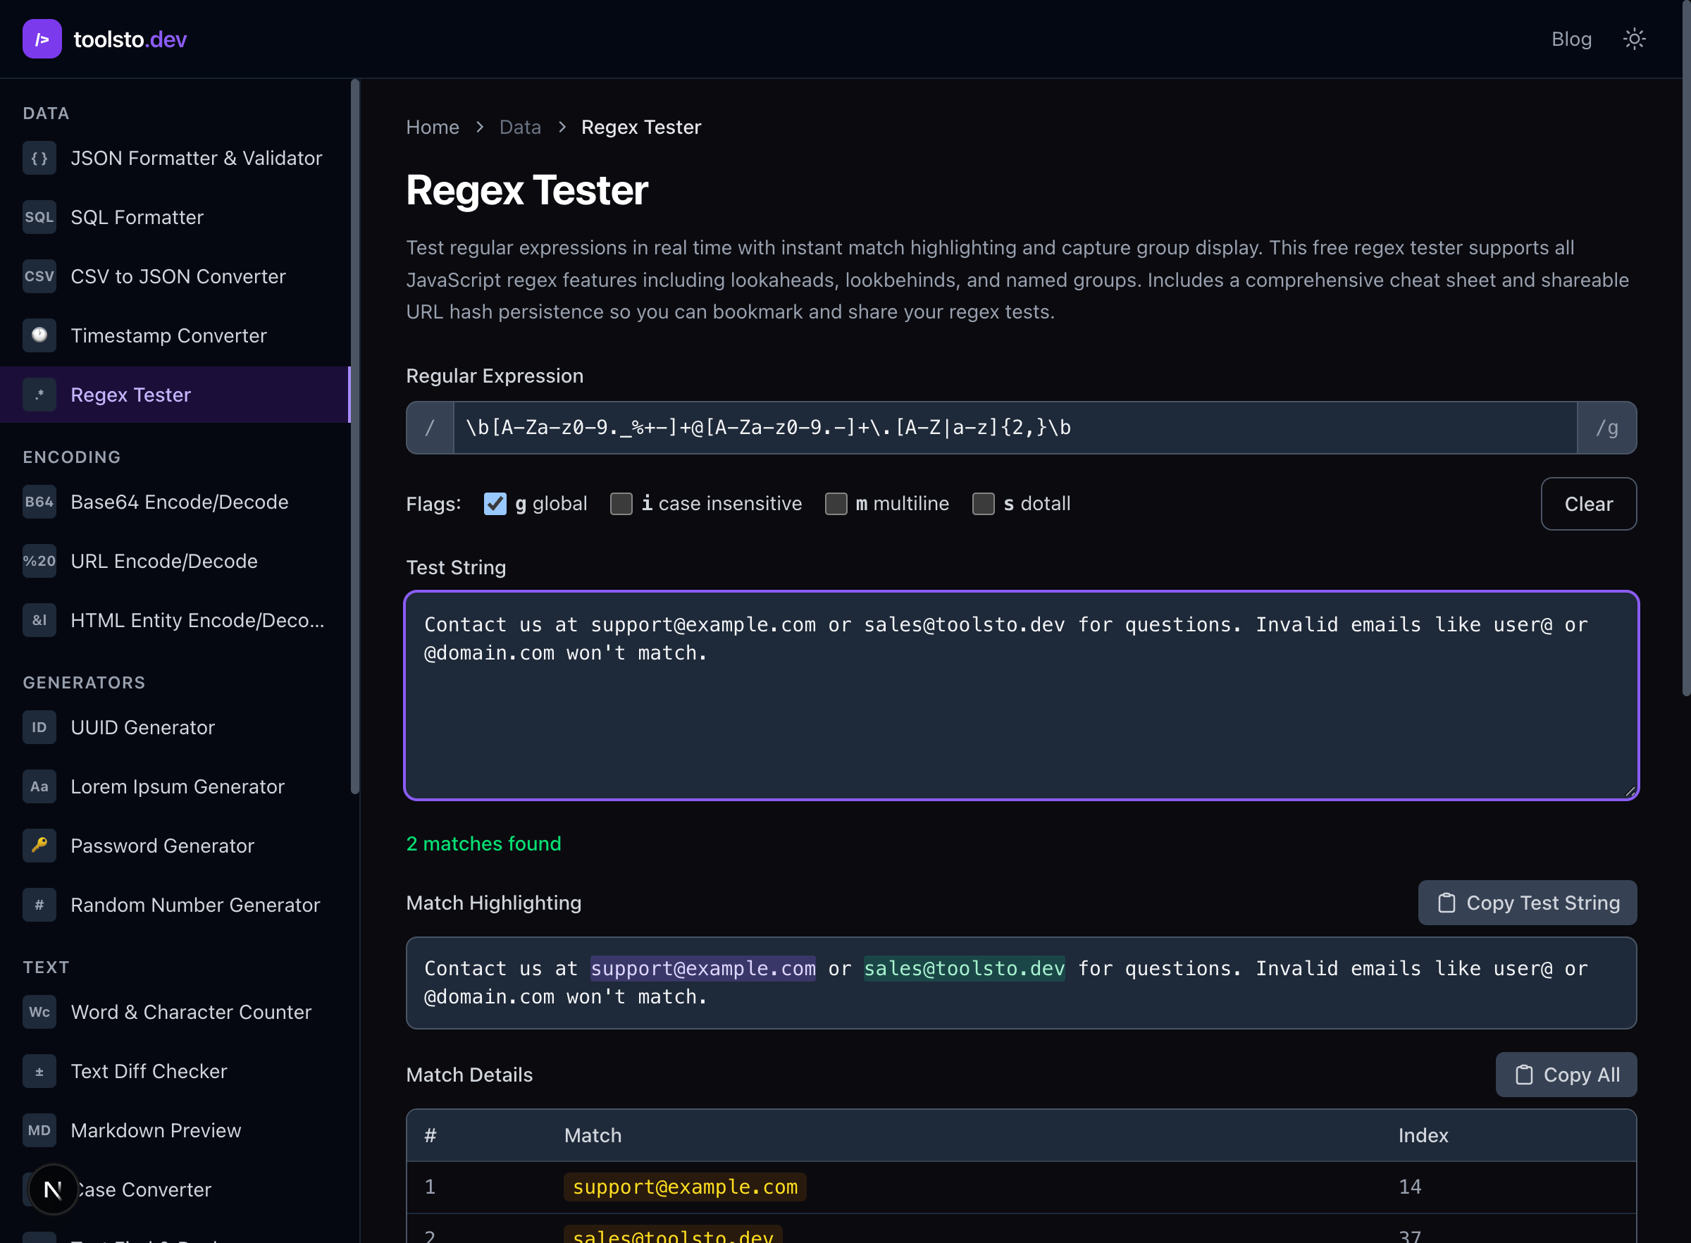Open URL Encode/Decode via %20 icon

pyautogui.click(x=39, y=561)
